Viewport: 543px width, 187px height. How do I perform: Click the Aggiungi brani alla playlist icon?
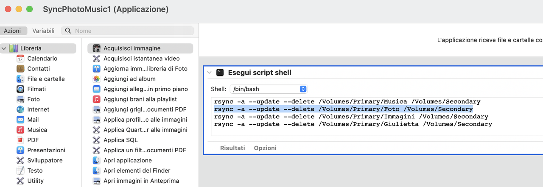96,99
